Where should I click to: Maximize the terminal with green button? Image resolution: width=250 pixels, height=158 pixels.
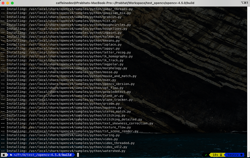pyautogui.click(x=12, y=3)
